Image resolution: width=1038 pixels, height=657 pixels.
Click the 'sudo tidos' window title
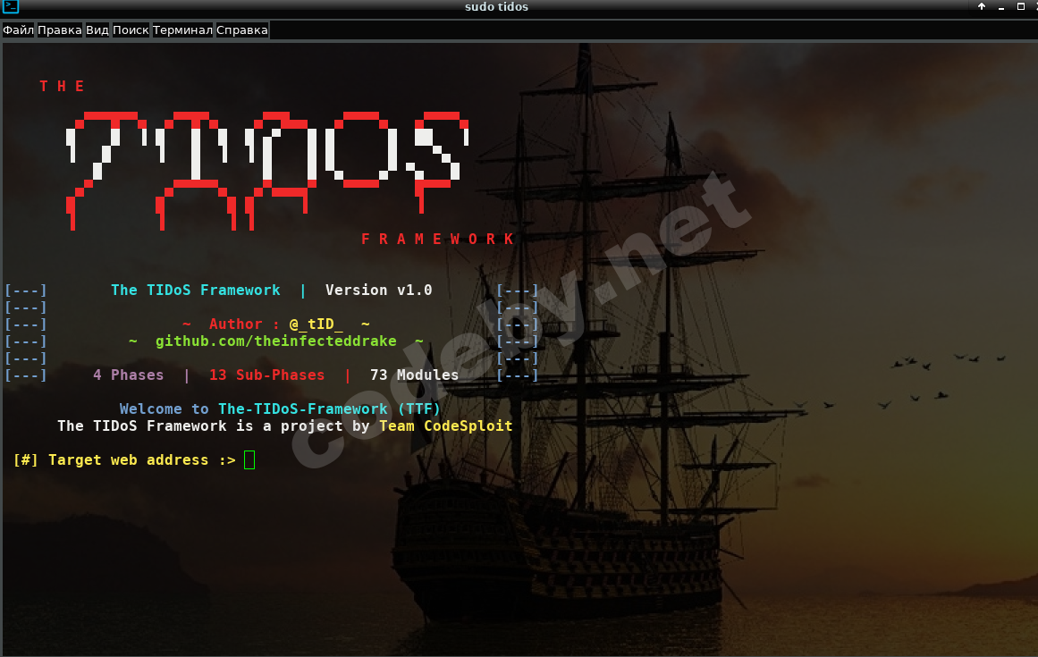coord(496,6)
